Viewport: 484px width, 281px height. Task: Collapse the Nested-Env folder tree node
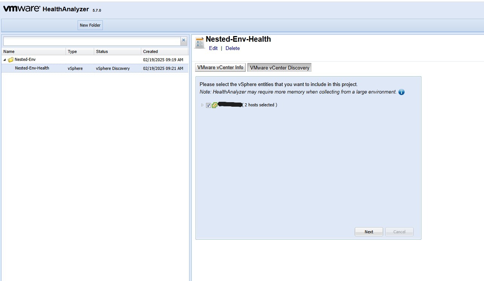coord(5,60)
